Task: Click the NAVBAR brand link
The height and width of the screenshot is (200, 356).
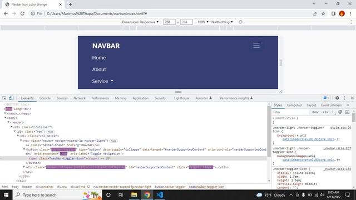Action: 106,46
